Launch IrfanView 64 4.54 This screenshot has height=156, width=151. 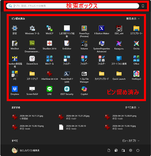click(49, 76)
